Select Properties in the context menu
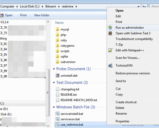This screenshot has height=128, width=159. [122, 121]
